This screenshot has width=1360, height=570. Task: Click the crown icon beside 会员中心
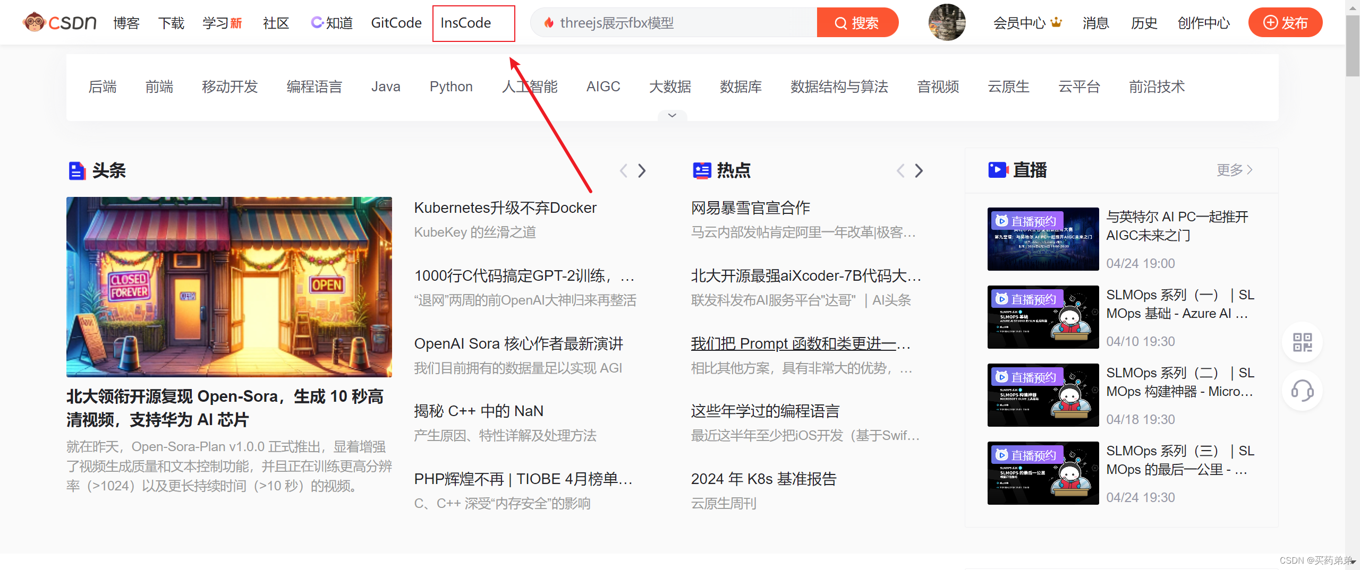[1056, 22]
